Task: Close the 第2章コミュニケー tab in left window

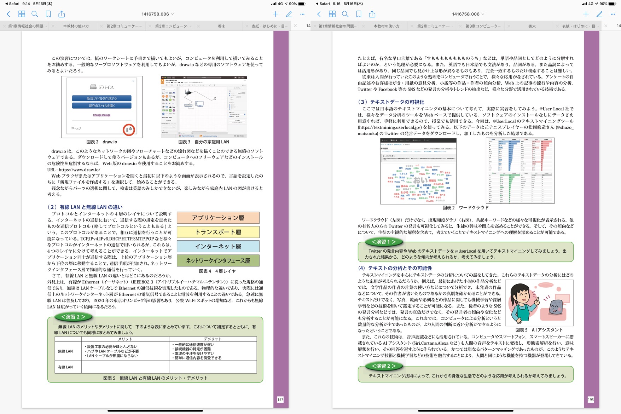Action: click(101, 26)
